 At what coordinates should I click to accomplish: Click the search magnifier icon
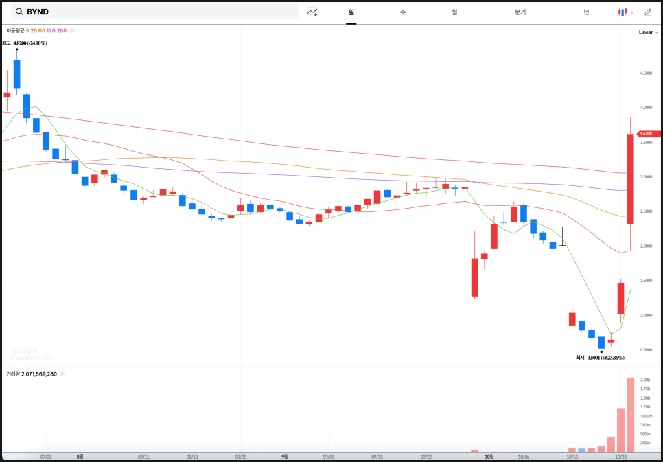tap(19, 12)
